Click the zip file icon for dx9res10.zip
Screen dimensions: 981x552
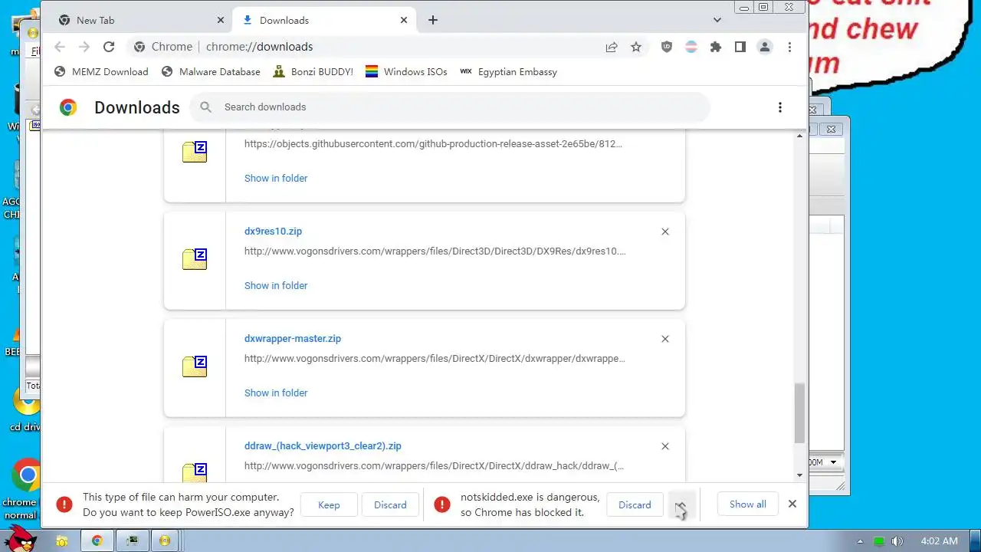[195, 259]
